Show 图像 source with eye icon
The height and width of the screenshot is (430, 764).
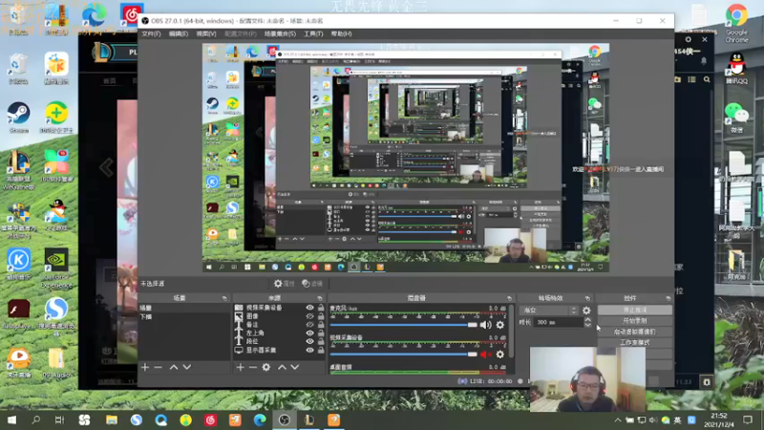click(x=309, y=316)
